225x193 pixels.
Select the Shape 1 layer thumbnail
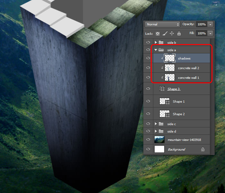165,101
